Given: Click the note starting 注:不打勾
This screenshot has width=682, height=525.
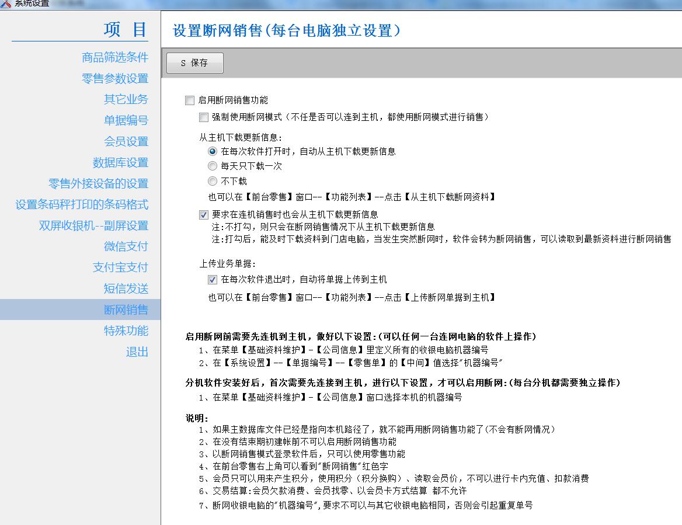Looking at the screenshot, I should [x=323, y=227].
